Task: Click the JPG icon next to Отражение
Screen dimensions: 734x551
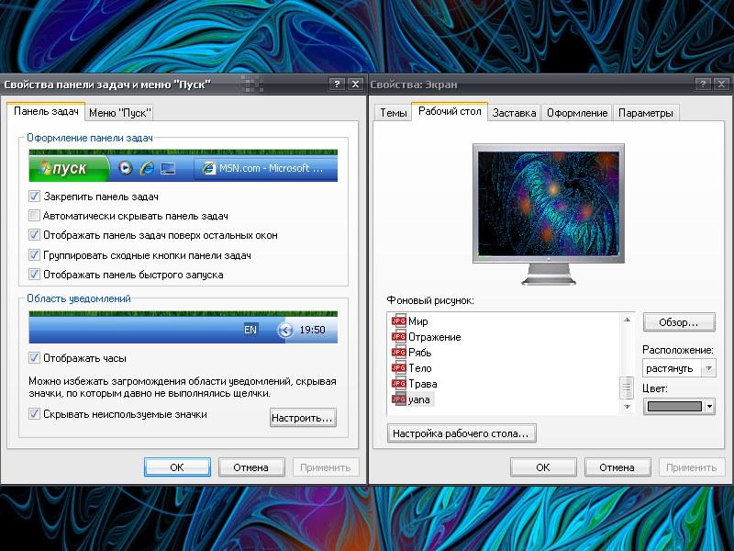Action: click(398, 337)
